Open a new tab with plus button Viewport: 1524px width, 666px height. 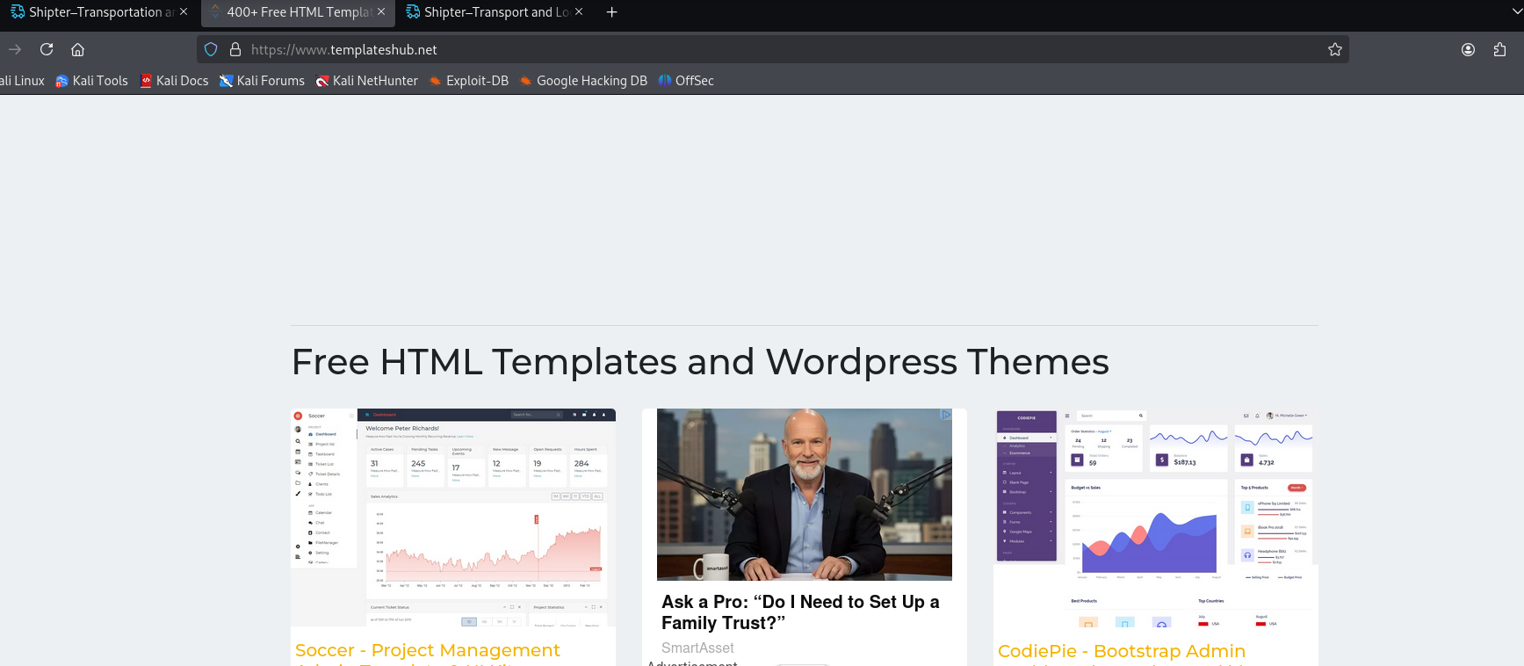[x=612, y=12]
